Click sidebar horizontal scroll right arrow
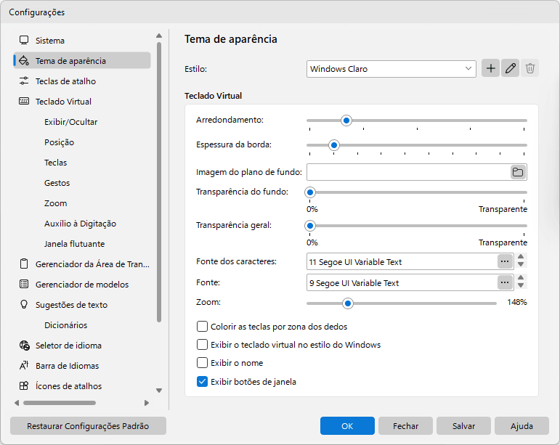This screenshot has width=560, height=445. pyautogui.click(x=147, y=403)
